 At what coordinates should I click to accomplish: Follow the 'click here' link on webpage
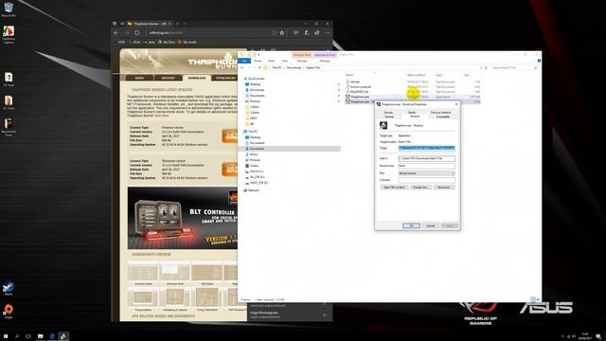(x=161, y=116)
